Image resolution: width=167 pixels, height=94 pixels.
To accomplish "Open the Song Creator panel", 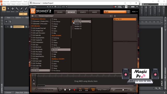I will pyautogui.click(x=103, y=90).
